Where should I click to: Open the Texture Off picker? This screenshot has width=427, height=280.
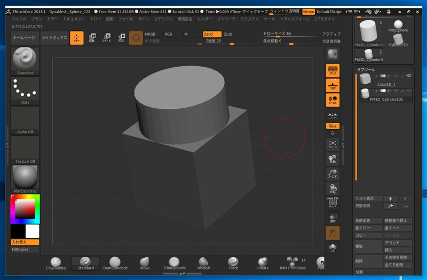click(x=25, y=150)
